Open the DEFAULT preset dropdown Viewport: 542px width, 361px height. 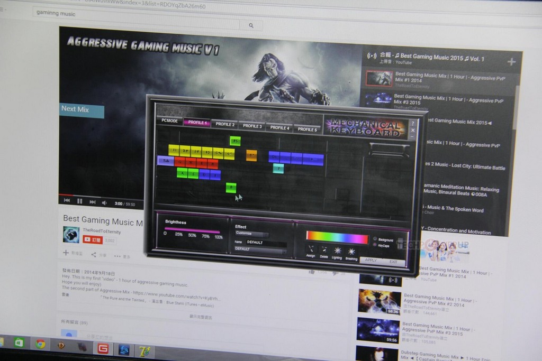pyautogui.click(x=260, y=249)
